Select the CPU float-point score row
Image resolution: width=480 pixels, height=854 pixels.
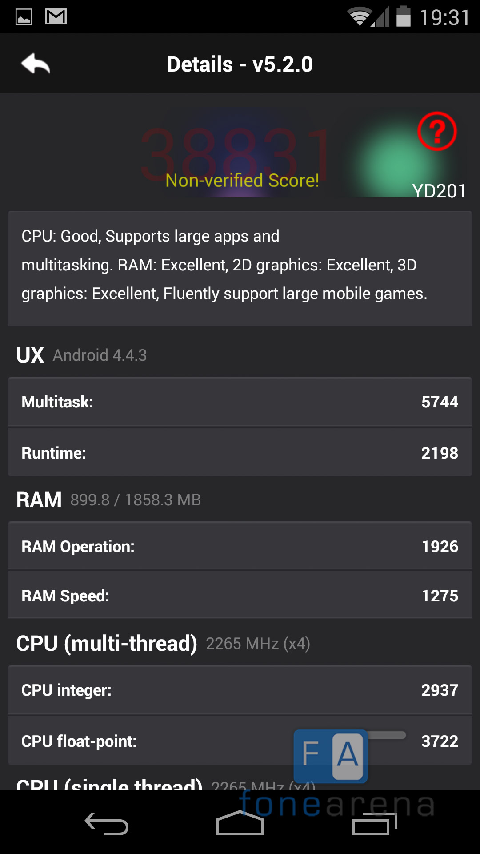pyautogui.click(x=178, y=741)
